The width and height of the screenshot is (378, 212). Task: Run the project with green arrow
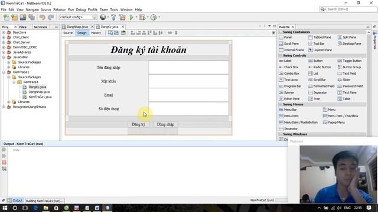coord(131,17)
